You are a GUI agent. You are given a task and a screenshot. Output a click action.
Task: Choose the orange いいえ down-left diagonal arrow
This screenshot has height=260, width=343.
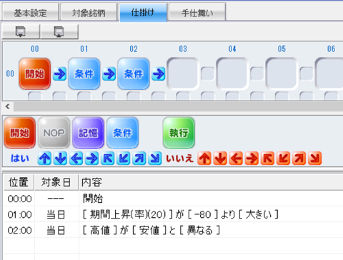(283, 159)
